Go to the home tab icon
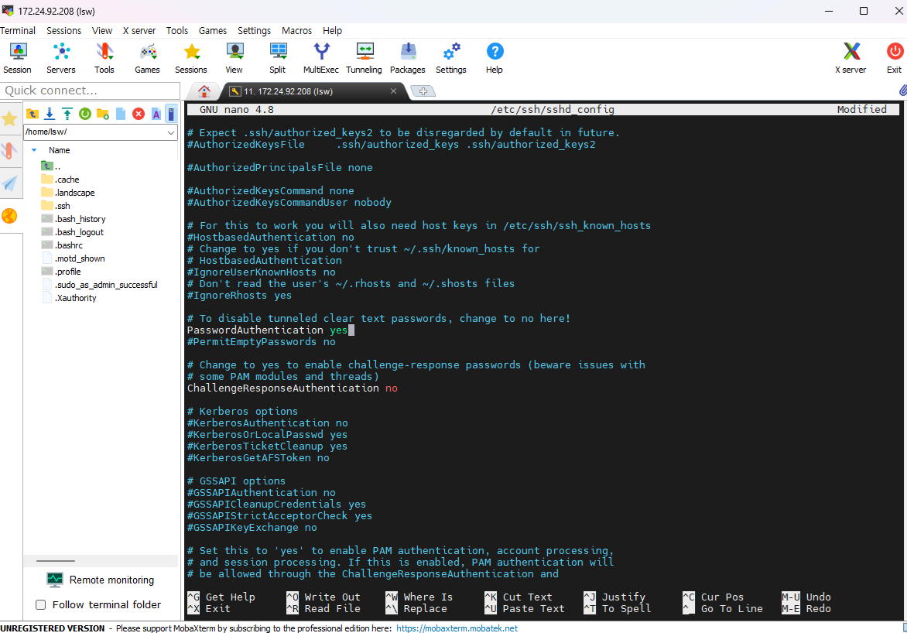907x633 pixels. pos(204,91)
